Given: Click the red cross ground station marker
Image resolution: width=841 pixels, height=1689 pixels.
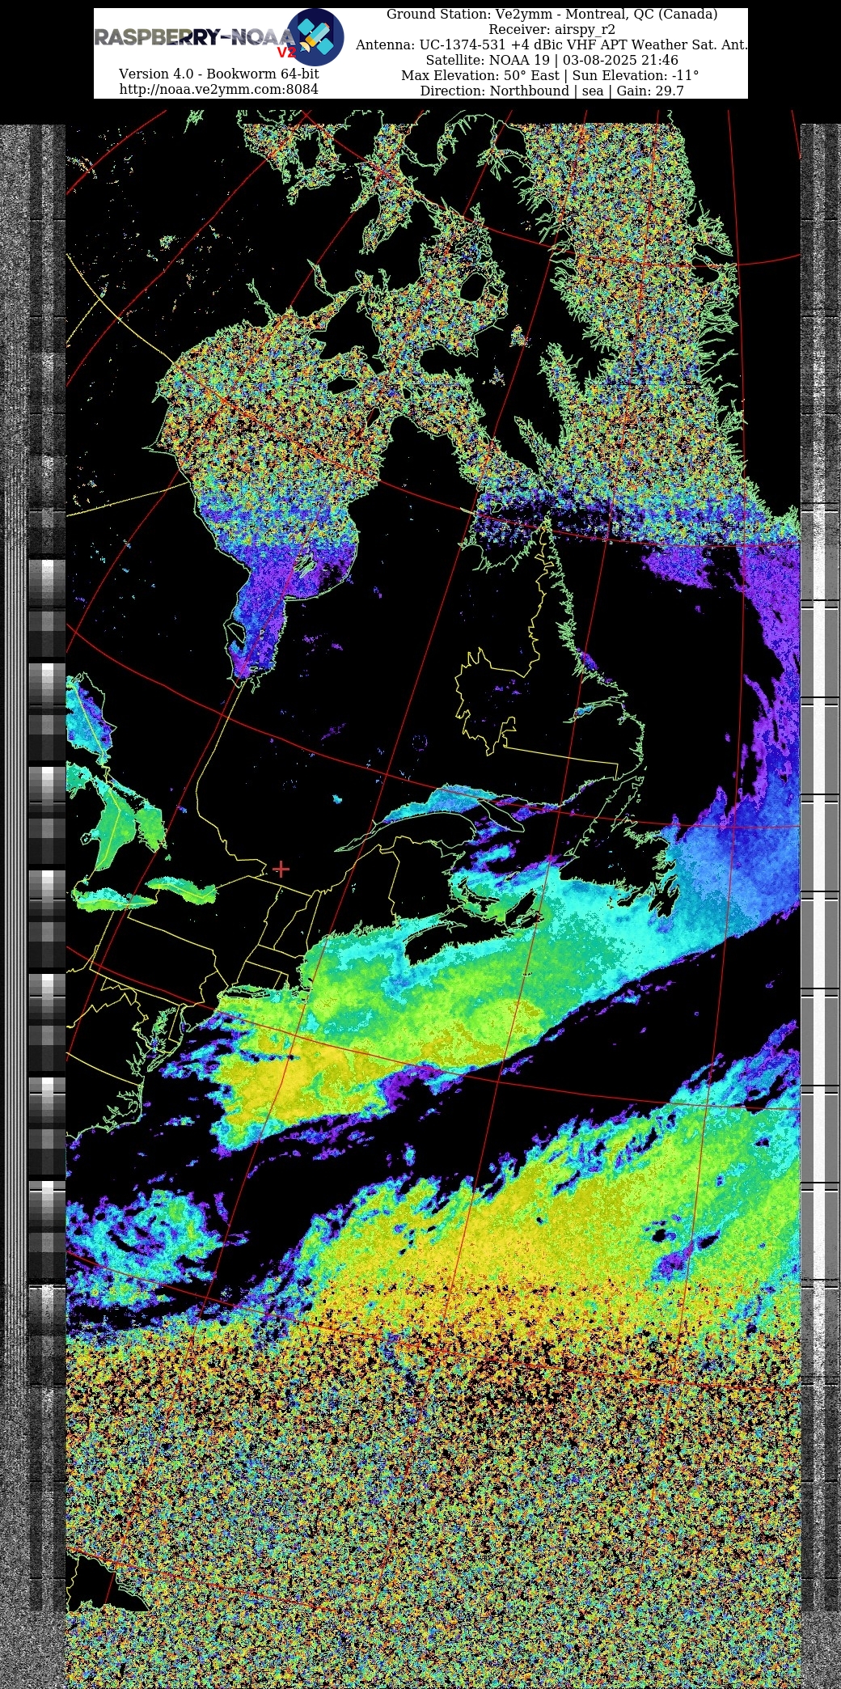Looking at the screenshot, I should click(281, 869).
